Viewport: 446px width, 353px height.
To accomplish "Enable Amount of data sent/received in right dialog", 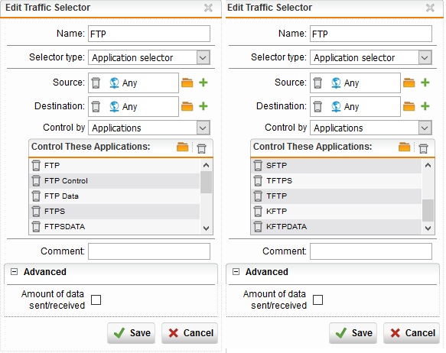I will tap(317, 300).
